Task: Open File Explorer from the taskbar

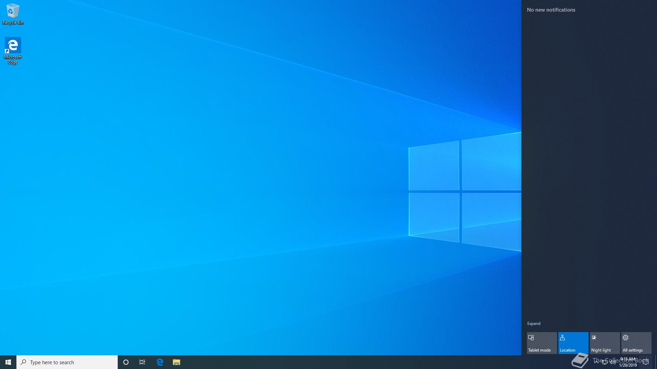Action: point(176,362)
